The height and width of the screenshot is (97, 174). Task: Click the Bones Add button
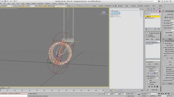(152, 39)
